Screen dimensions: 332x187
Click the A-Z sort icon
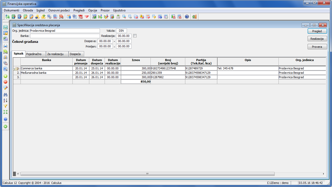[5, 101]
